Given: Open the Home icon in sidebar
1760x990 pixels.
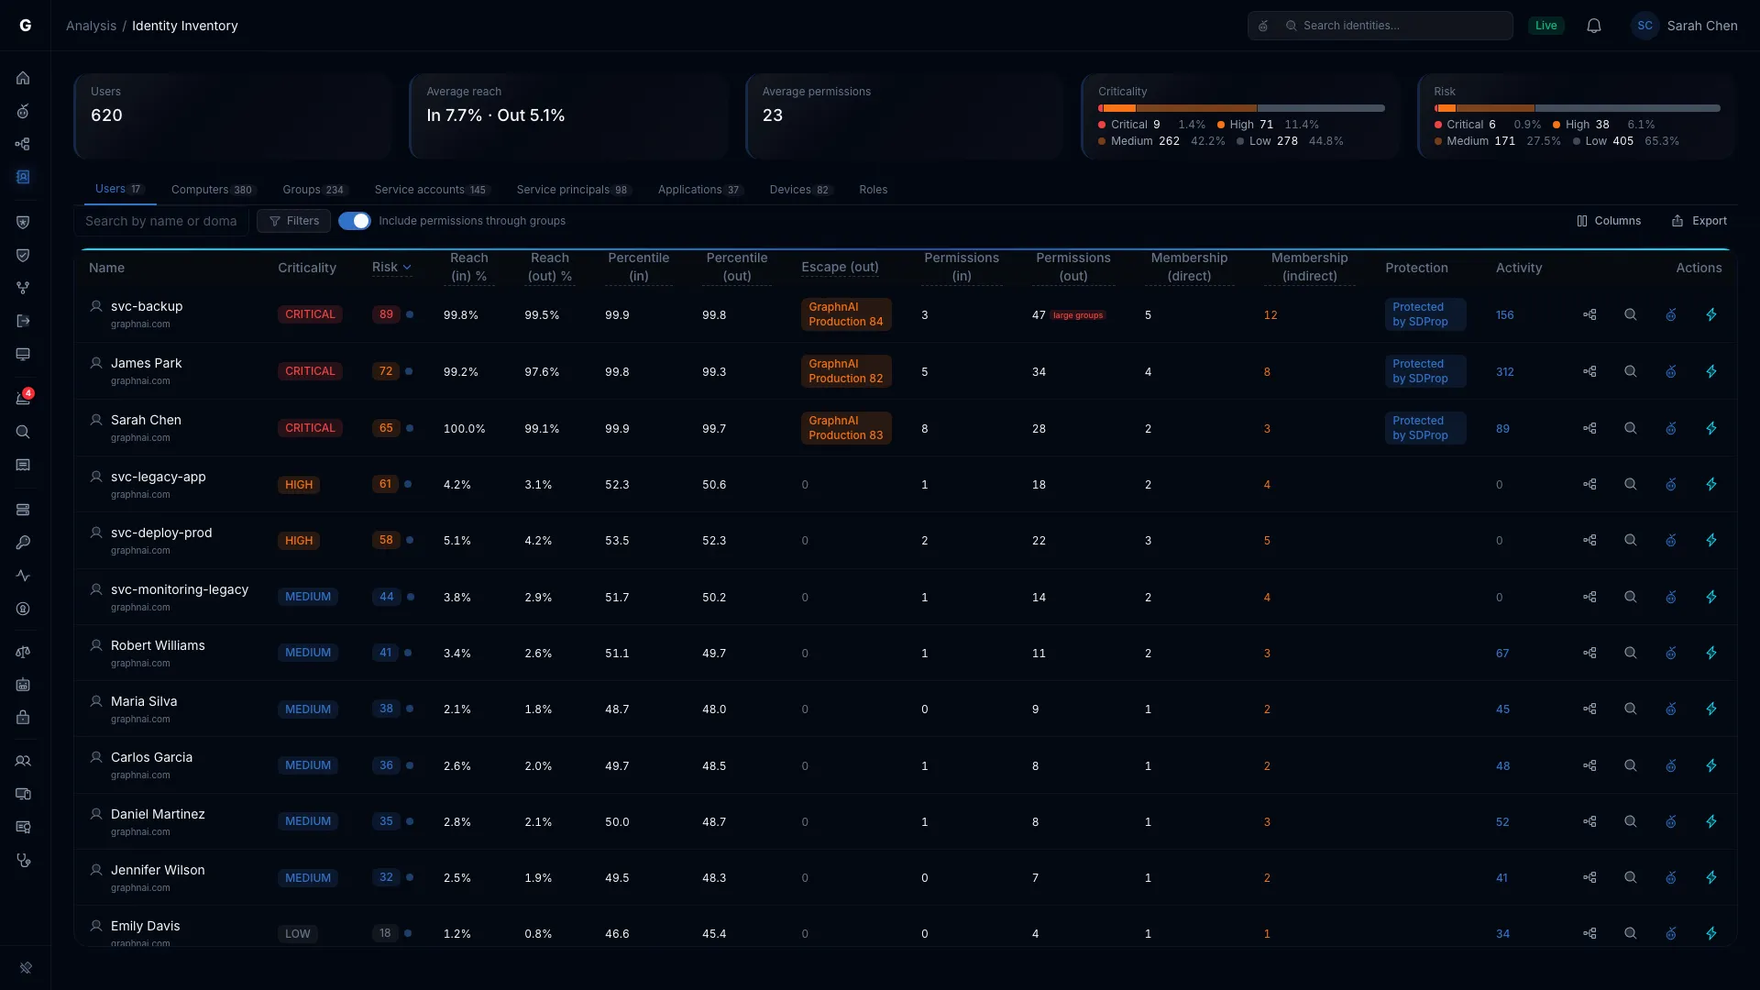Looking at the screenshot, I should 23,78.
